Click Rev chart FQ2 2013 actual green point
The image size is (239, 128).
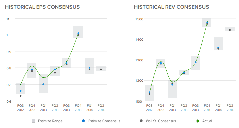(184, 72)
